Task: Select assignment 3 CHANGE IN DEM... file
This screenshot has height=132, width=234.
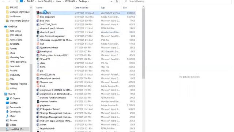Action: (x=56, y=90)
